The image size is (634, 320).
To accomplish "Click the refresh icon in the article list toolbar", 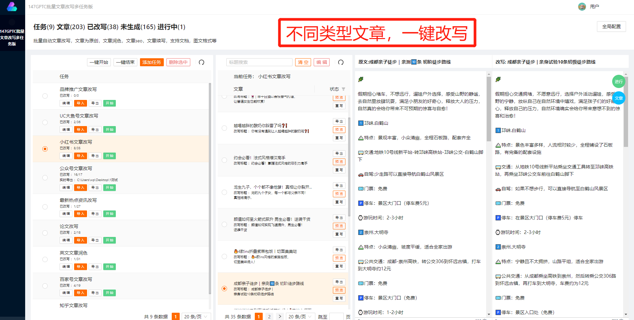I will (340, 62).
